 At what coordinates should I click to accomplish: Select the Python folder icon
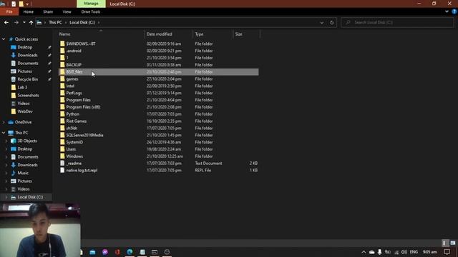click(x=62, y=114)
